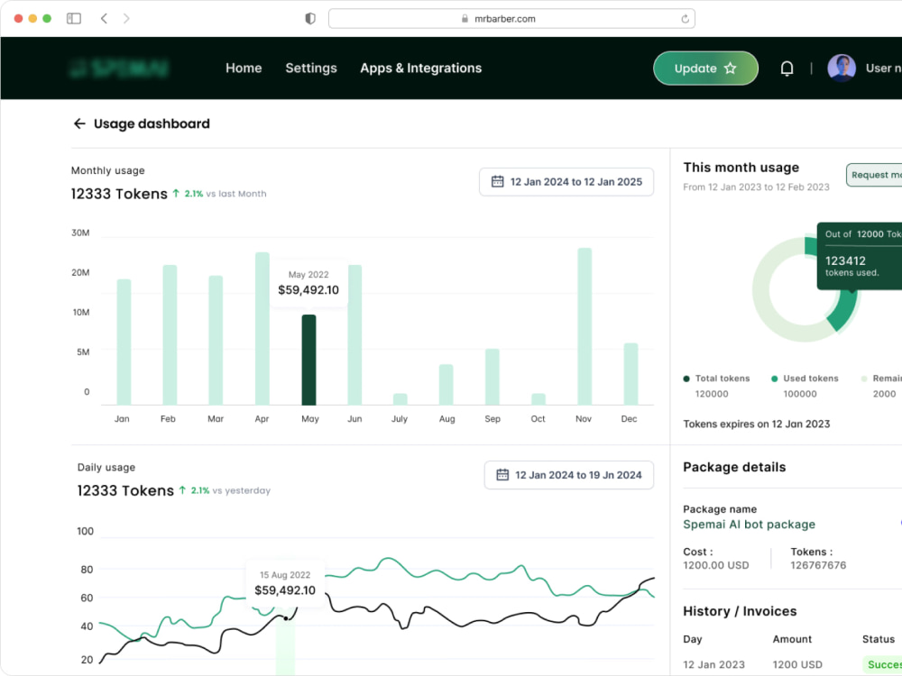Select the Mar bar in monthly chart
The image size is (902, 676).
click(x=216, y=341)
